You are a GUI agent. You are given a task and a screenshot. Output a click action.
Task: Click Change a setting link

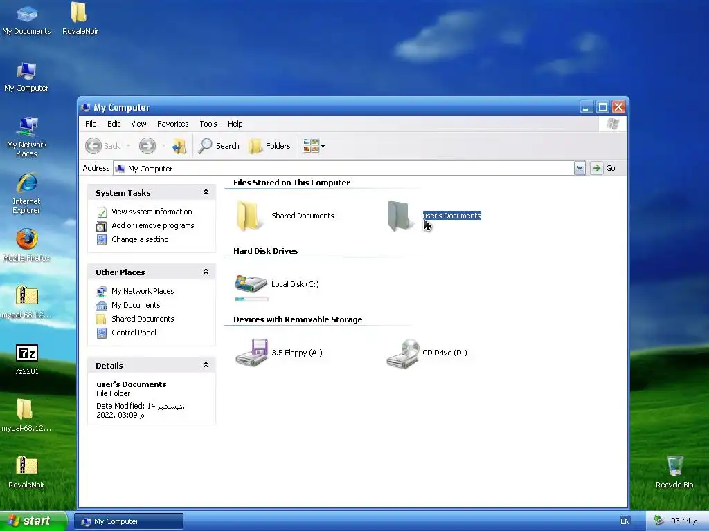tap(140, 240)
